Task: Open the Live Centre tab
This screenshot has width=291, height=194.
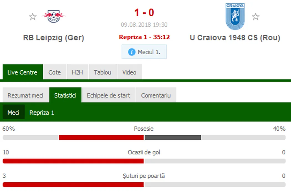Action: click(x=22, y=72)
